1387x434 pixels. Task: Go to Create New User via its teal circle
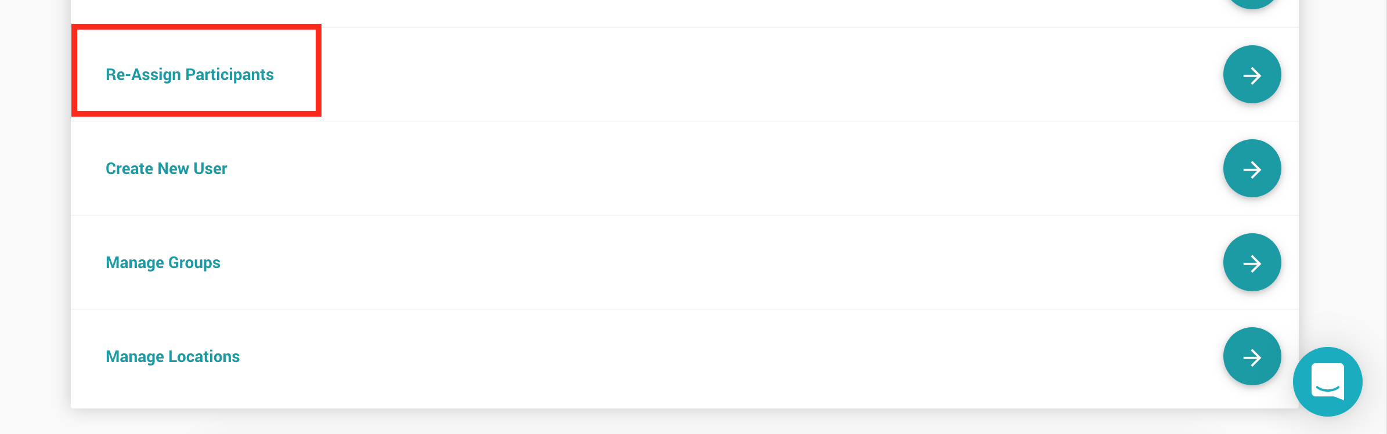1252,169
